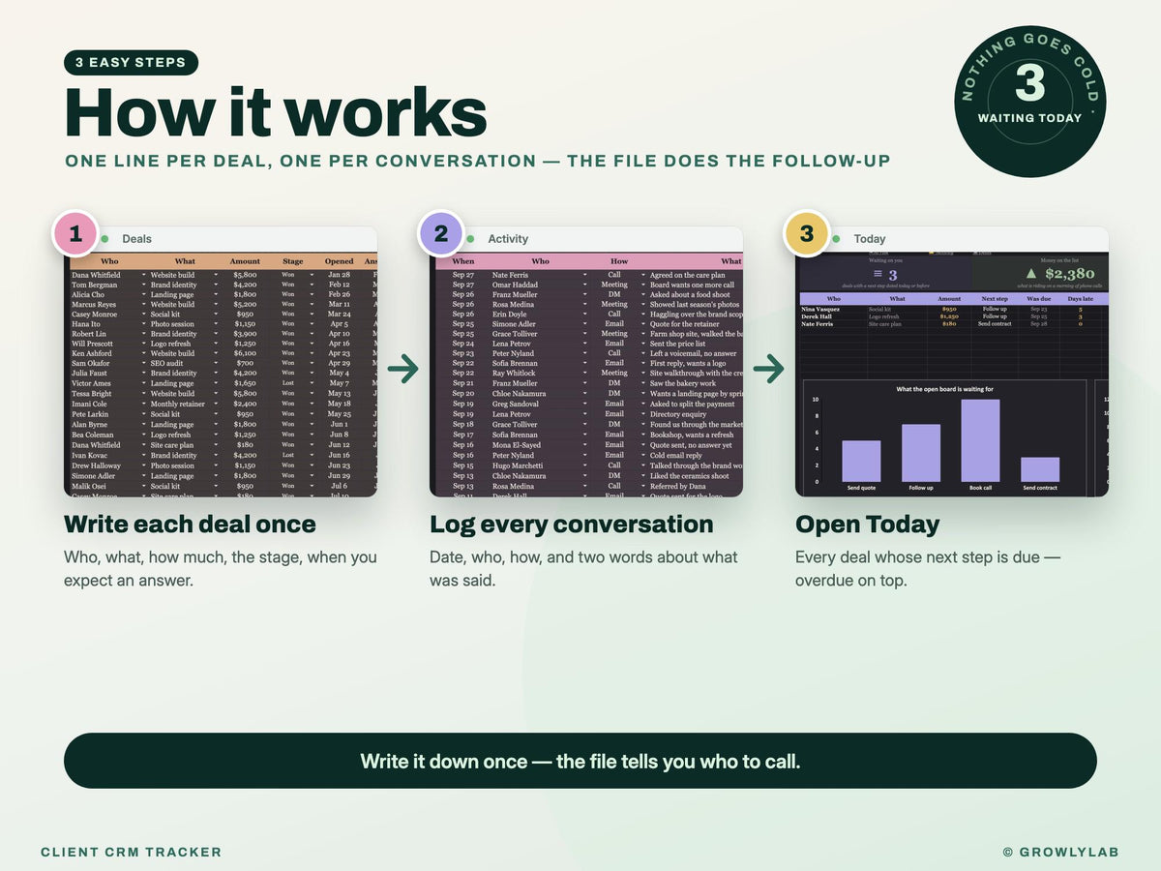Select the 'Marcus Reyes' name cell
The height and width of the screenshot is (871, 1161).
94,305
